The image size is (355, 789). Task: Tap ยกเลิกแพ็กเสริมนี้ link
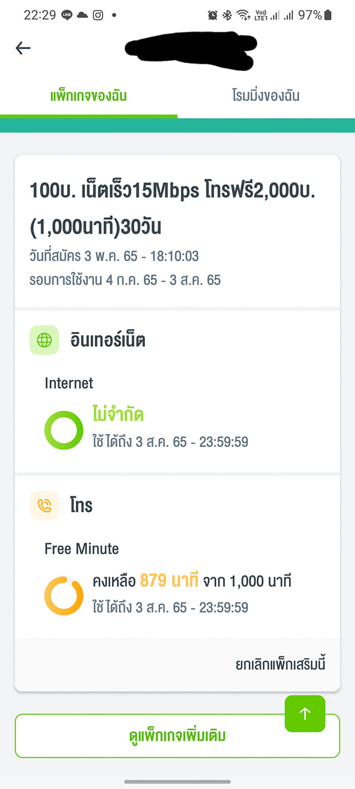click(x=280, y=664)
